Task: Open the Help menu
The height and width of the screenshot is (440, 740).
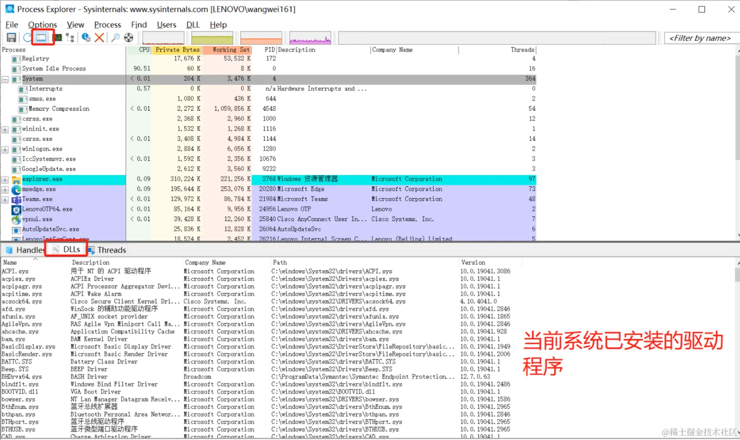Action: [x=218, y=25]
